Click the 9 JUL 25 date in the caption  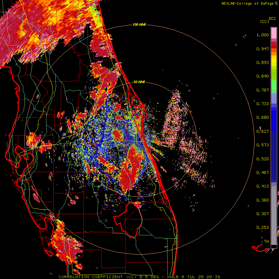[192, 277]
